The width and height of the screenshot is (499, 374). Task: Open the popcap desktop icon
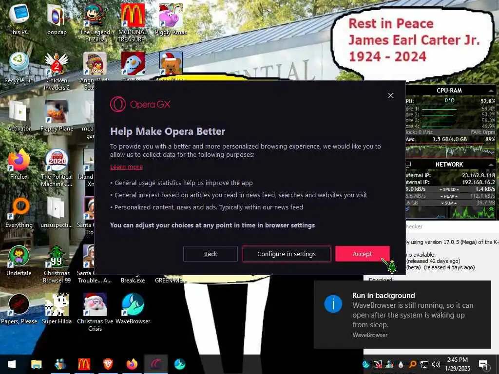(x=57, y=19)
